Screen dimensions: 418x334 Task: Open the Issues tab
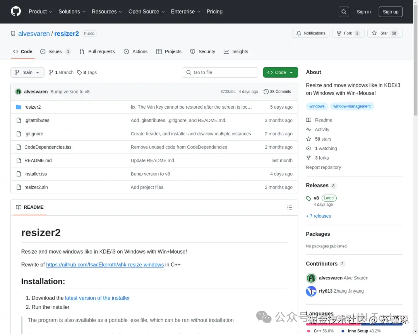pos(55,52)
